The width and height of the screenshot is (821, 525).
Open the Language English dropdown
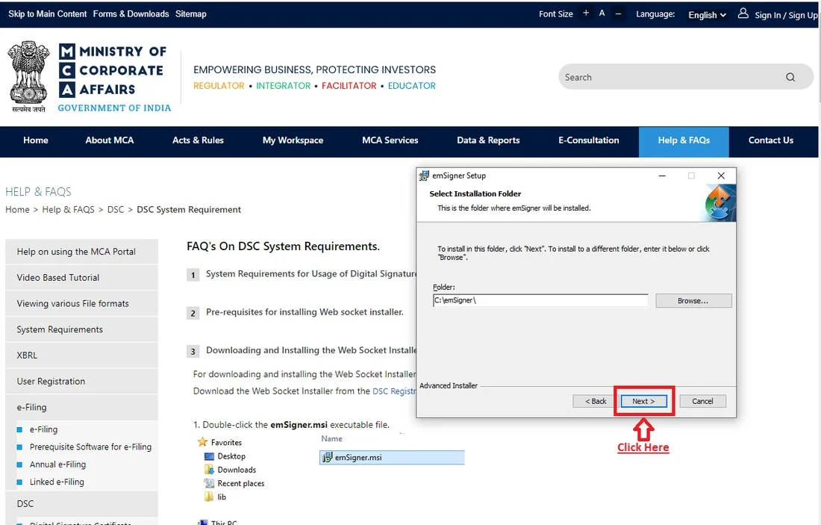707,15
